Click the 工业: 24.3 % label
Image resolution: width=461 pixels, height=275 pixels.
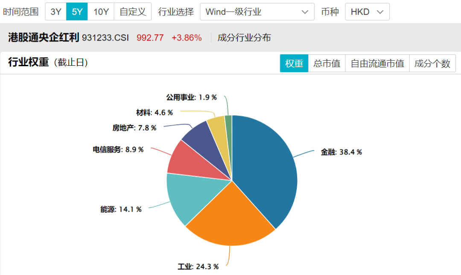[198, 266]
